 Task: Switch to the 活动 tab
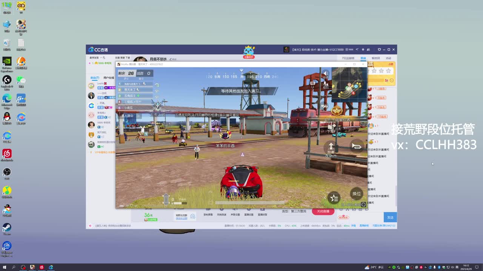(x=388, y=58)
